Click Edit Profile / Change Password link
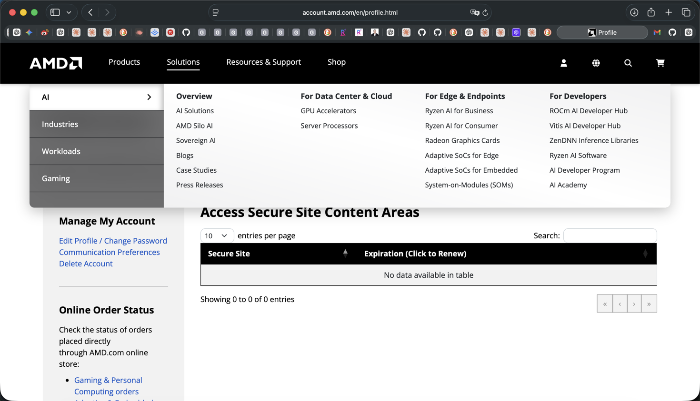 pyautogui.click(x=113, y=241)
